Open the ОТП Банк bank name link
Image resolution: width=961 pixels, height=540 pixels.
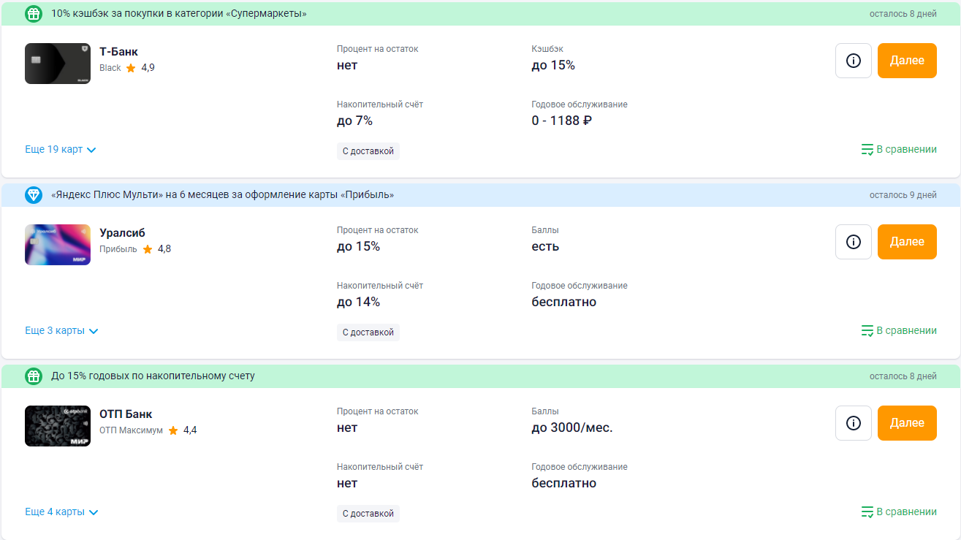[126, 414]
